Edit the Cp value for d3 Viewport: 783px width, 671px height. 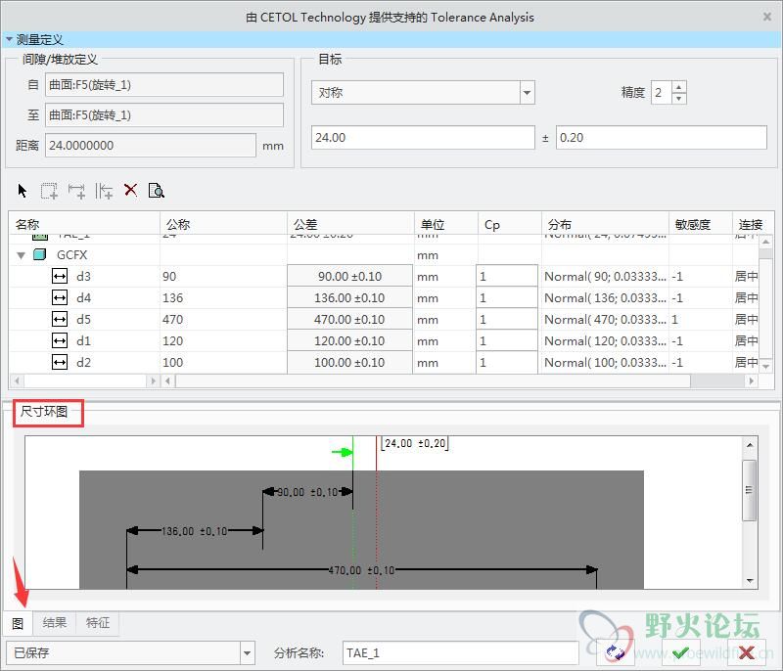507,276
